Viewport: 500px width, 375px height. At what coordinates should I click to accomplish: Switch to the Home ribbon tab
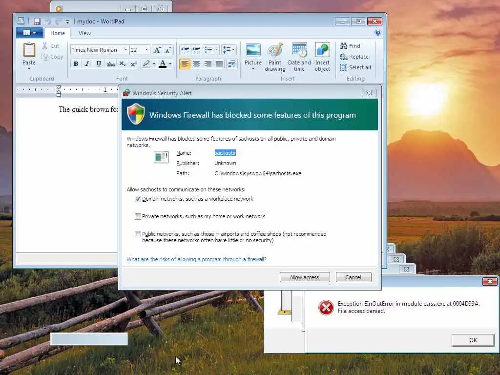click(x=58, y=33)
